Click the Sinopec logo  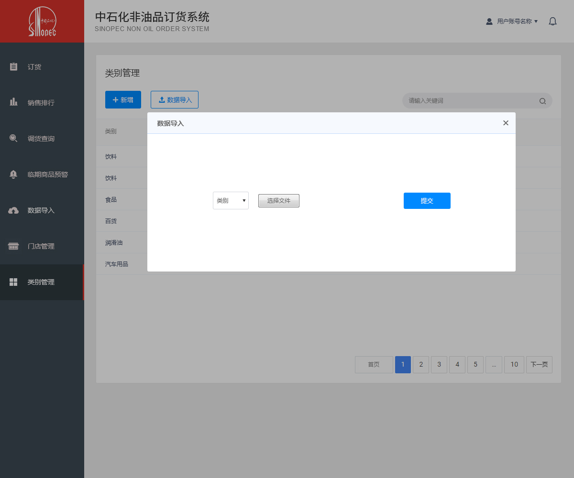point(42,22)
